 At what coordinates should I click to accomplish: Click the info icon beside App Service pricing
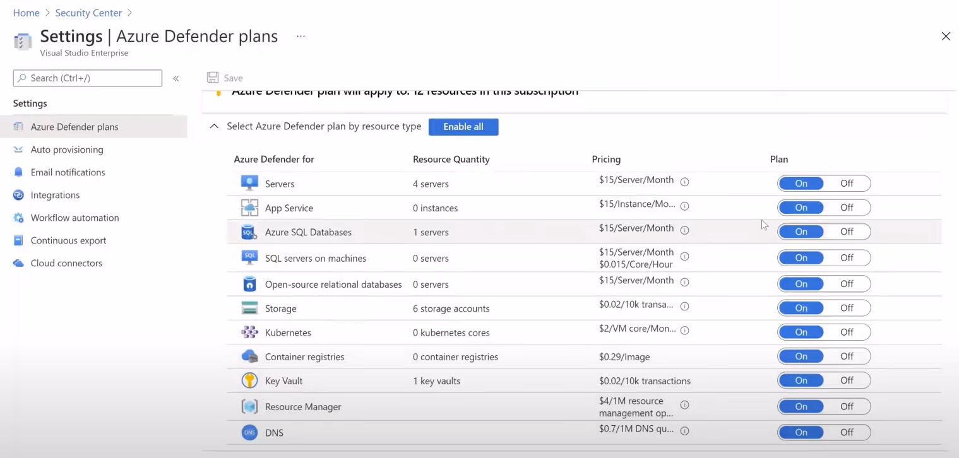tap(684, 206)
